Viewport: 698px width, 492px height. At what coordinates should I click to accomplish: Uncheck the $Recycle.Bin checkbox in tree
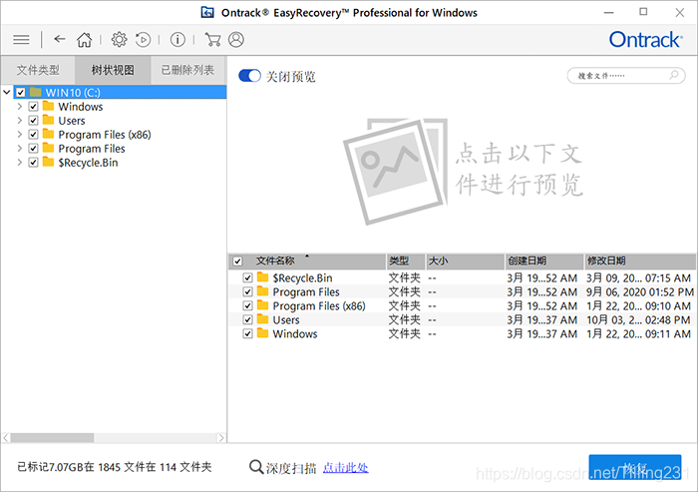(33, 163)
